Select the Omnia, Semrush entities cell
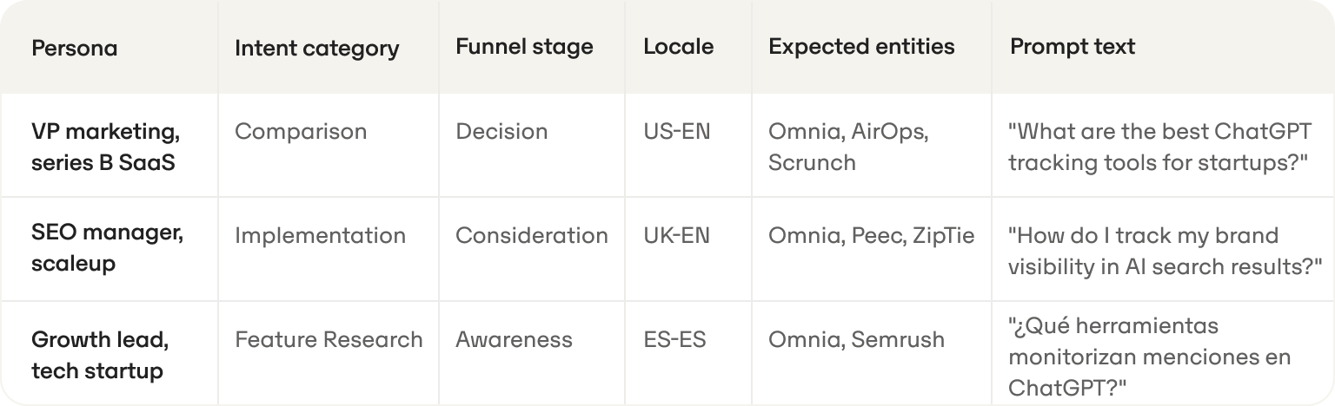 click(856, 340)
